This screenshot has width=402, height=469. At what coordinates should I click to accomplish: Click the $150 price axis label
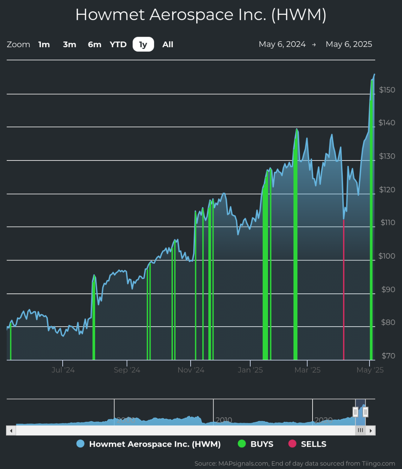[x=387, y=90]
